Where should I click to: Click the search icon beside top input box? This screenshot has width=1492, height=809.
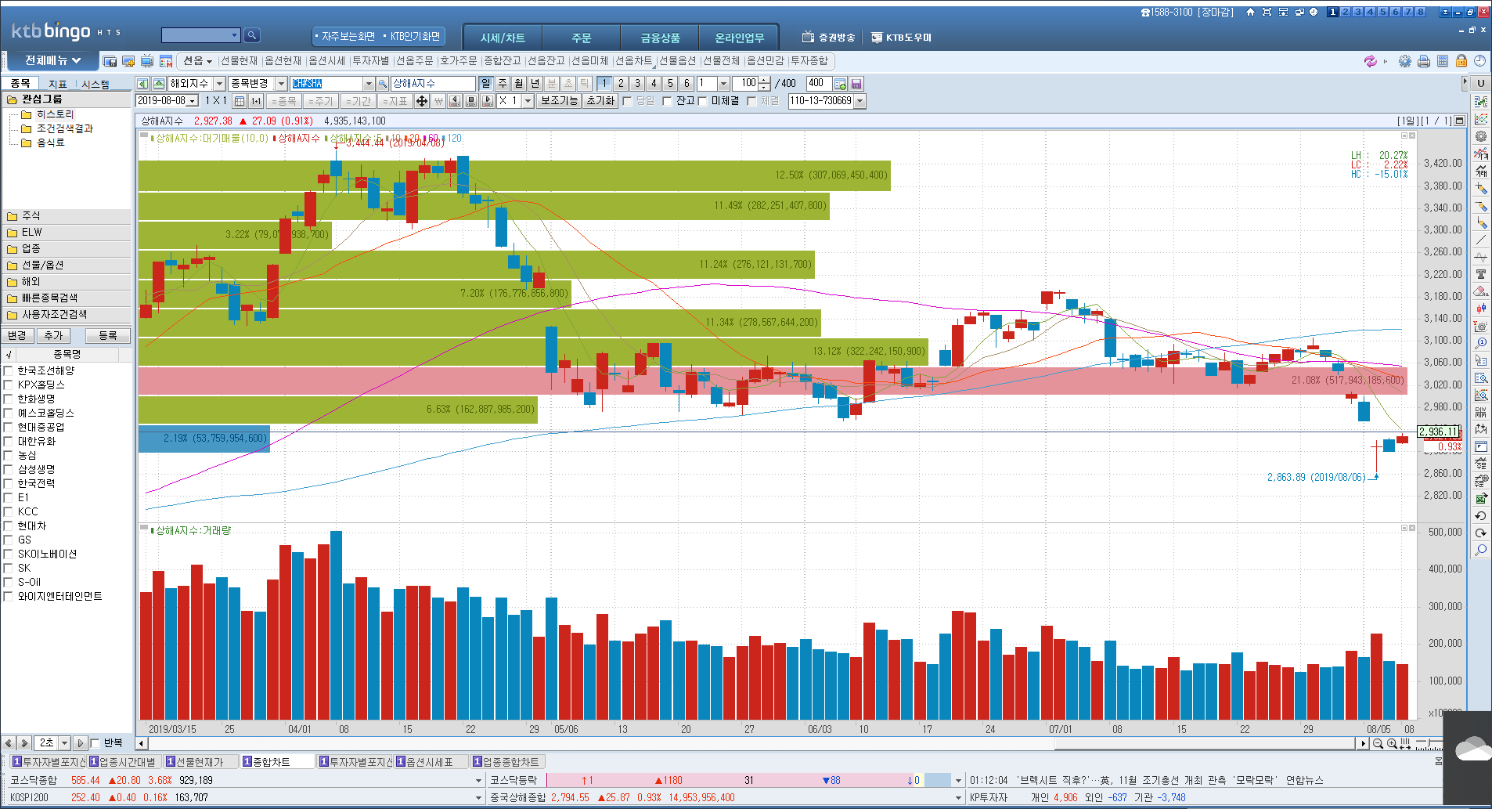click(x=251, y=35)
